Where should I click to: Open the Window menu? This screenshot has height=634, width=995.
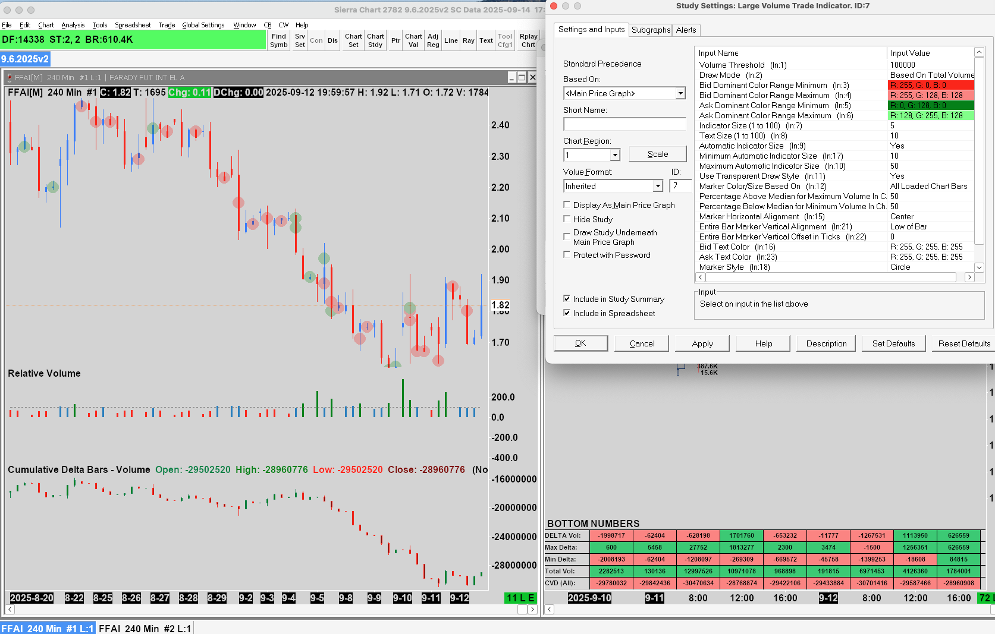[x=244, y=25]
